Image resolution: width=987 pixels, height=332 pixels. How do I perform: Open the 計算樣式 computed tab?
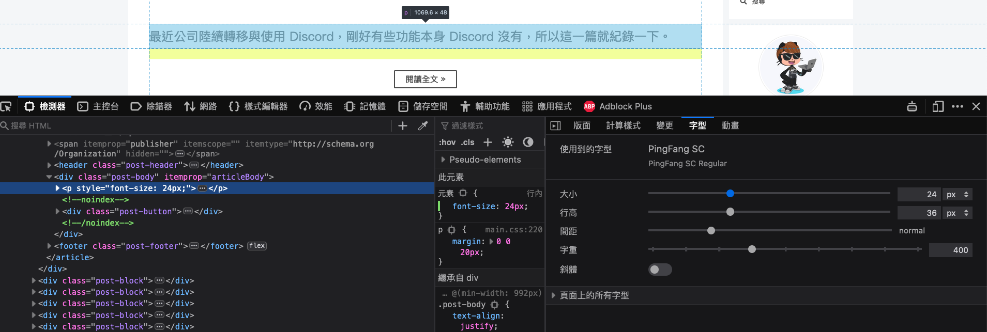(x=623, y=125)
